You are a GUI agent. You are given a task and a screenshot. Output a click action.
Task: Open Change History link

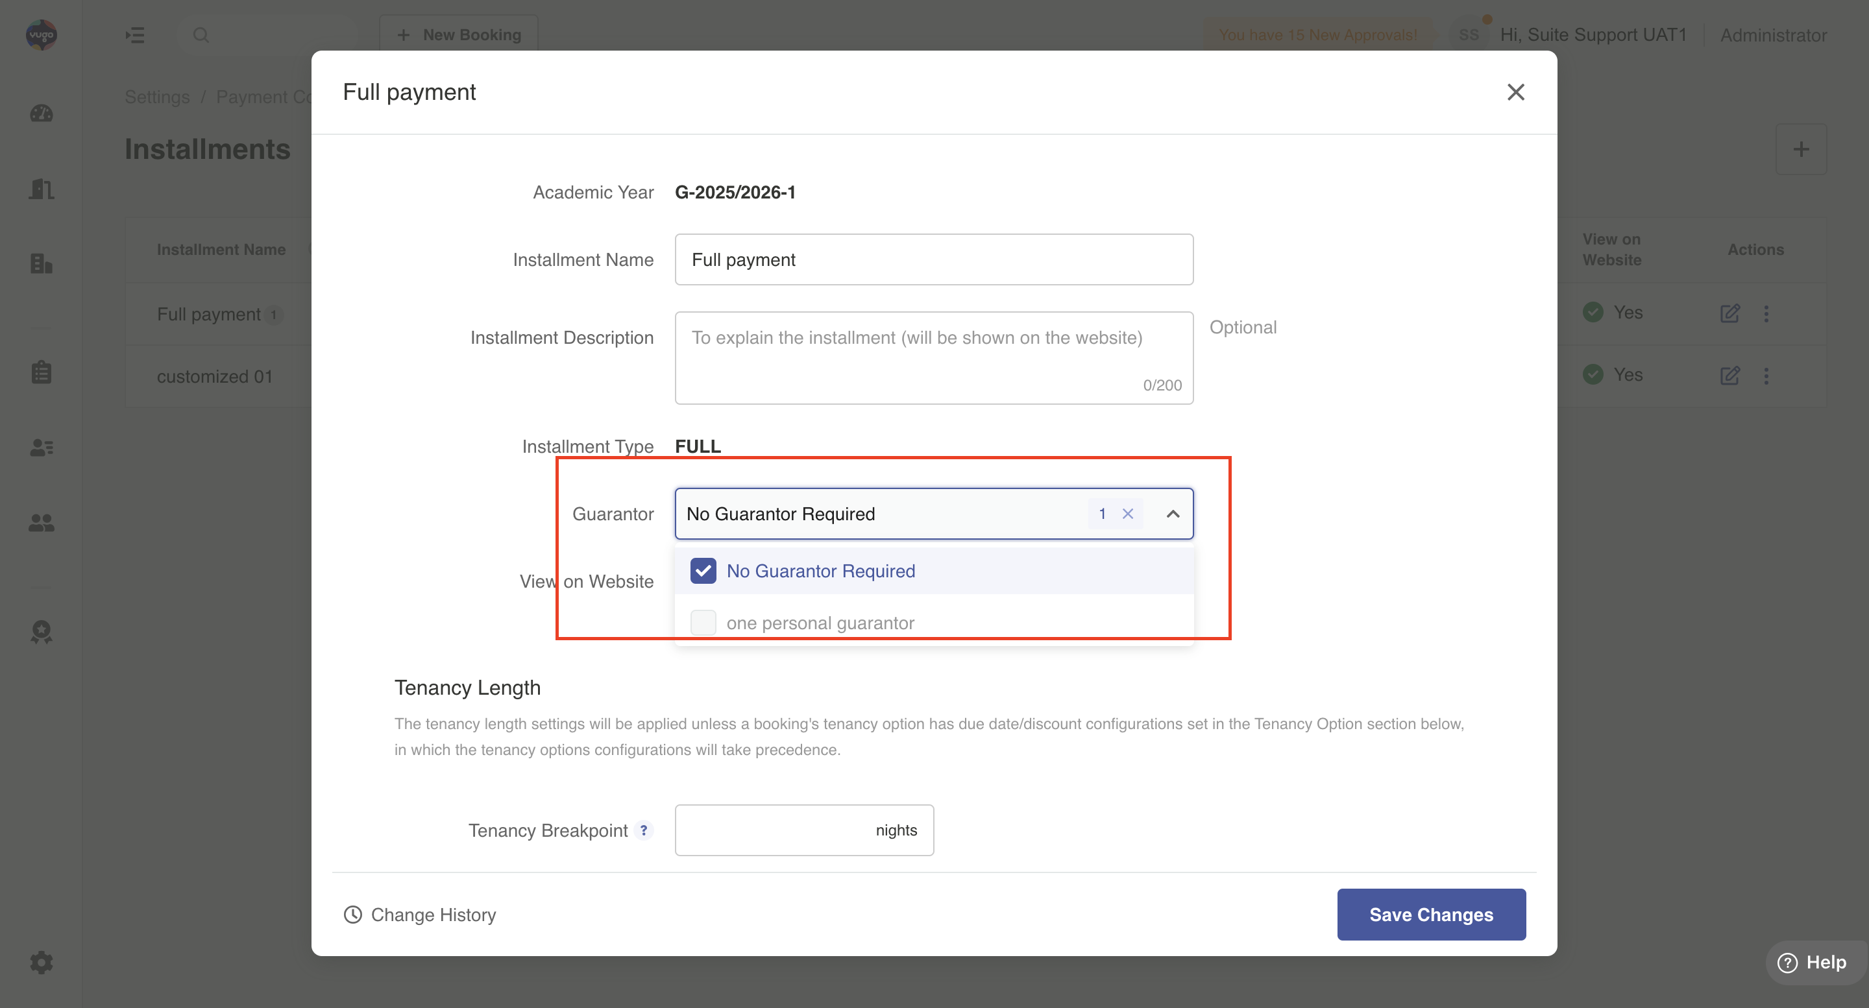[x=420, y=915]
